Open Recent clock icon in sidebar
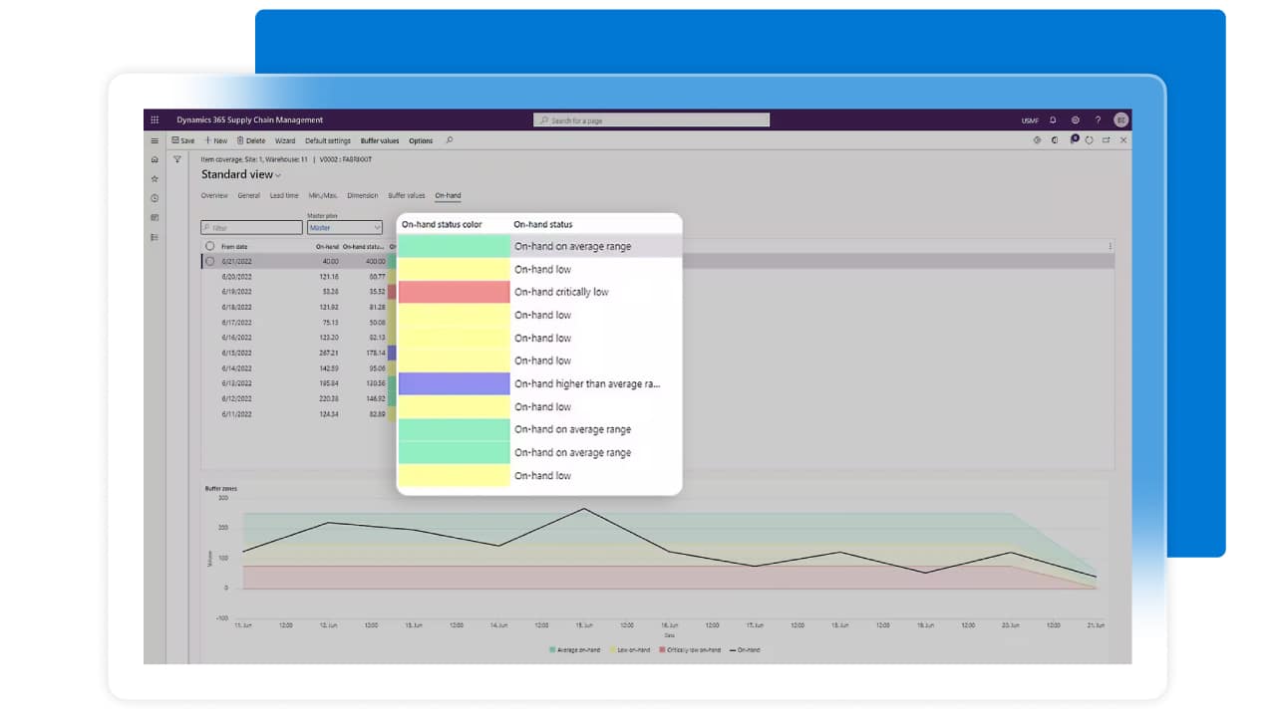The image size is (1276, 717). tap(155, 198)
